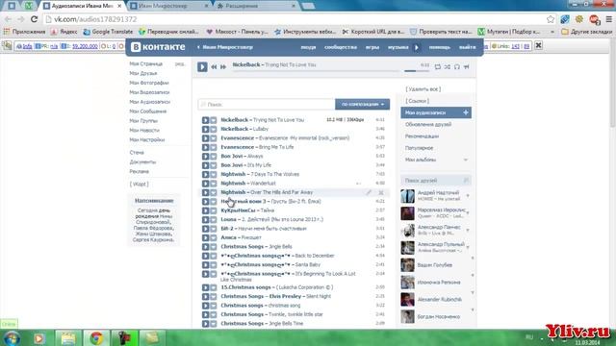This screenshot has width=616, height=346.
Task: Select 'Популярное' in the audio side menu
Action: pos(420,148)
